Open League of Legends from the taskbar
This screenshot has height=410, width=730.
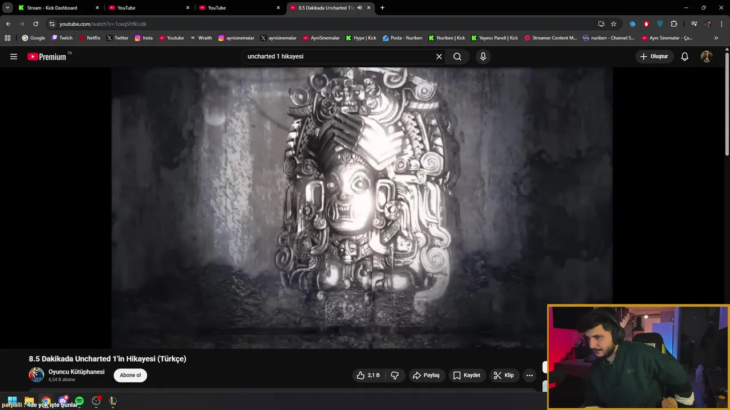pos(113,401)
